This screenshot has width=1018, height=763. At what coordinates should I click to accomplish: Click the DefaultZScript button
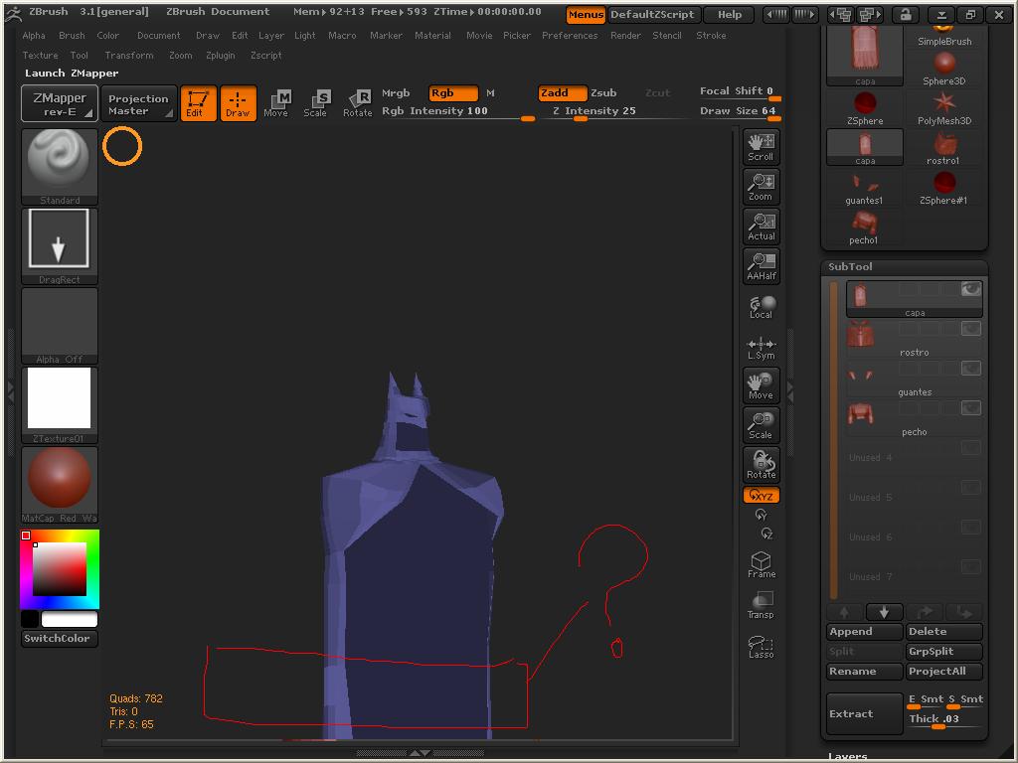tap(652, 15)
